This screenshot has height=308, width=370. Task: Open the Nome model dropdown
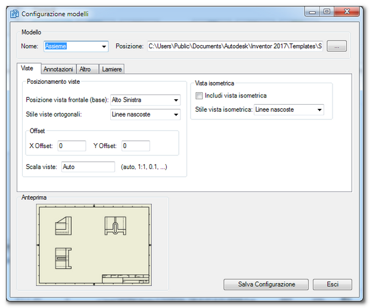click(76, 46)
